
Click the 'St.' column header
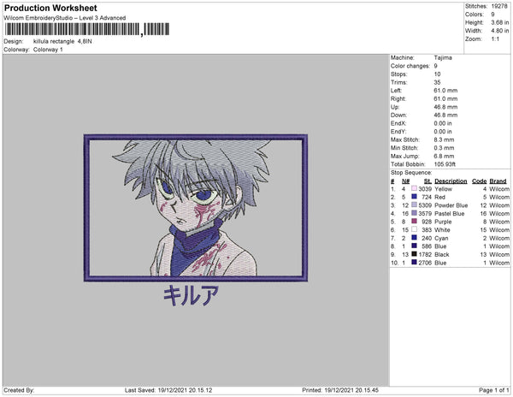point(427,181)
